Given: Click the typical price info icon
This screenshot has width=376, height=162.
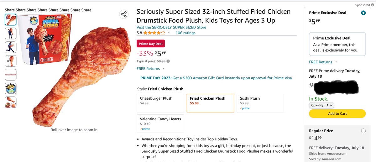Looking at the screenshot, I should coord(168,61).
